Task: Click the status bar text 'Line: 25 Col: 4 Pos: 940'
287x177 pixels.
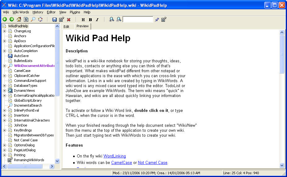Action: coord(241,173)
